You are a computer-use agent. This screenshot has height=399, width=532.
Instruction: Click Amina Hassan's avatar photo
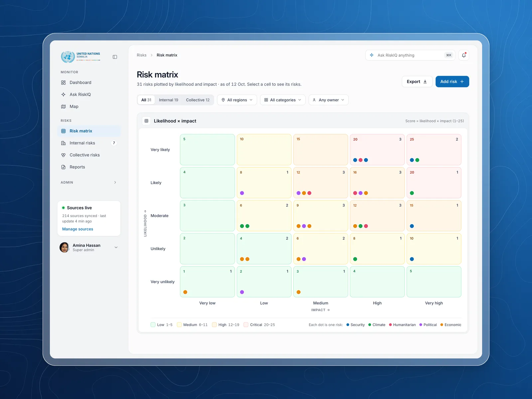click(64, 247)
